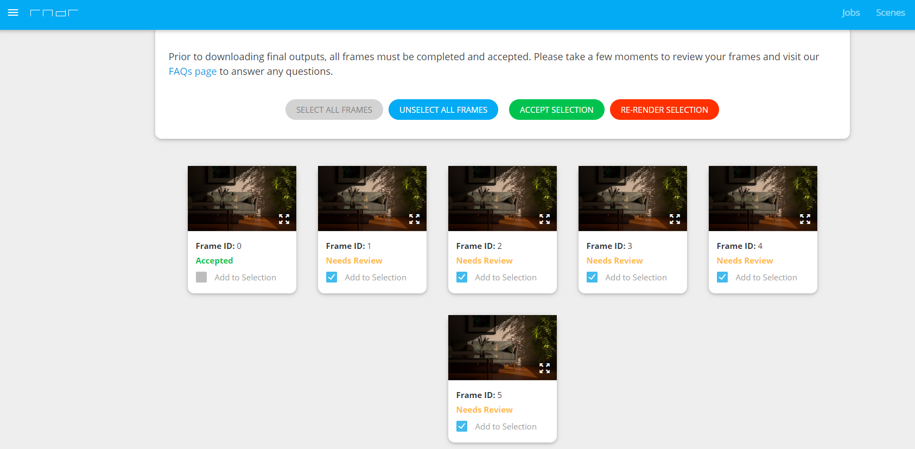Viewport: 915px width, 449px height.
Task: Click Needs Review status of Frame 3
Action: [x=615, y=261]
